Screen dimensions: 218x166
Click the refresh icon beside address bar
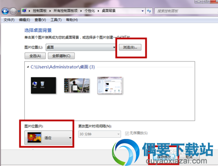(x=149, y=11)
